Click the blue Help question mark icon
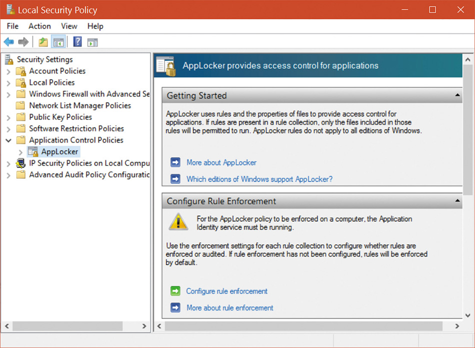Screen dimensions: 475x348 click(77, 42)
